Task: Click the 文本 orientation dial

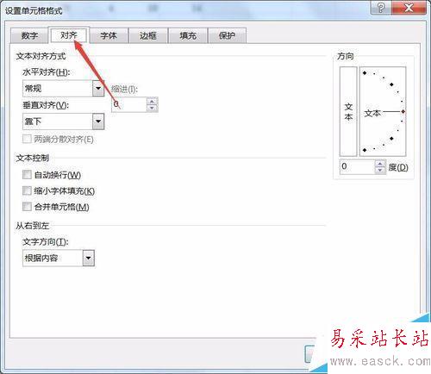Action: coord(383,111)
